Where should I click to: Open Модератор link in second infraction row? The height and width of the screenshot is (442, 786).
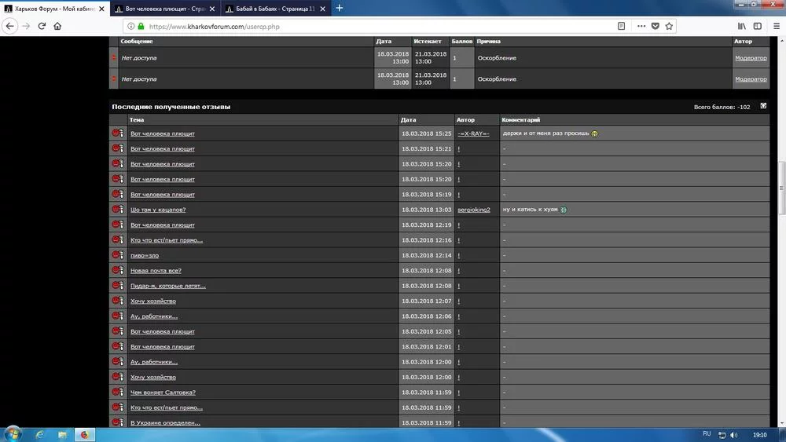point(751,79)
